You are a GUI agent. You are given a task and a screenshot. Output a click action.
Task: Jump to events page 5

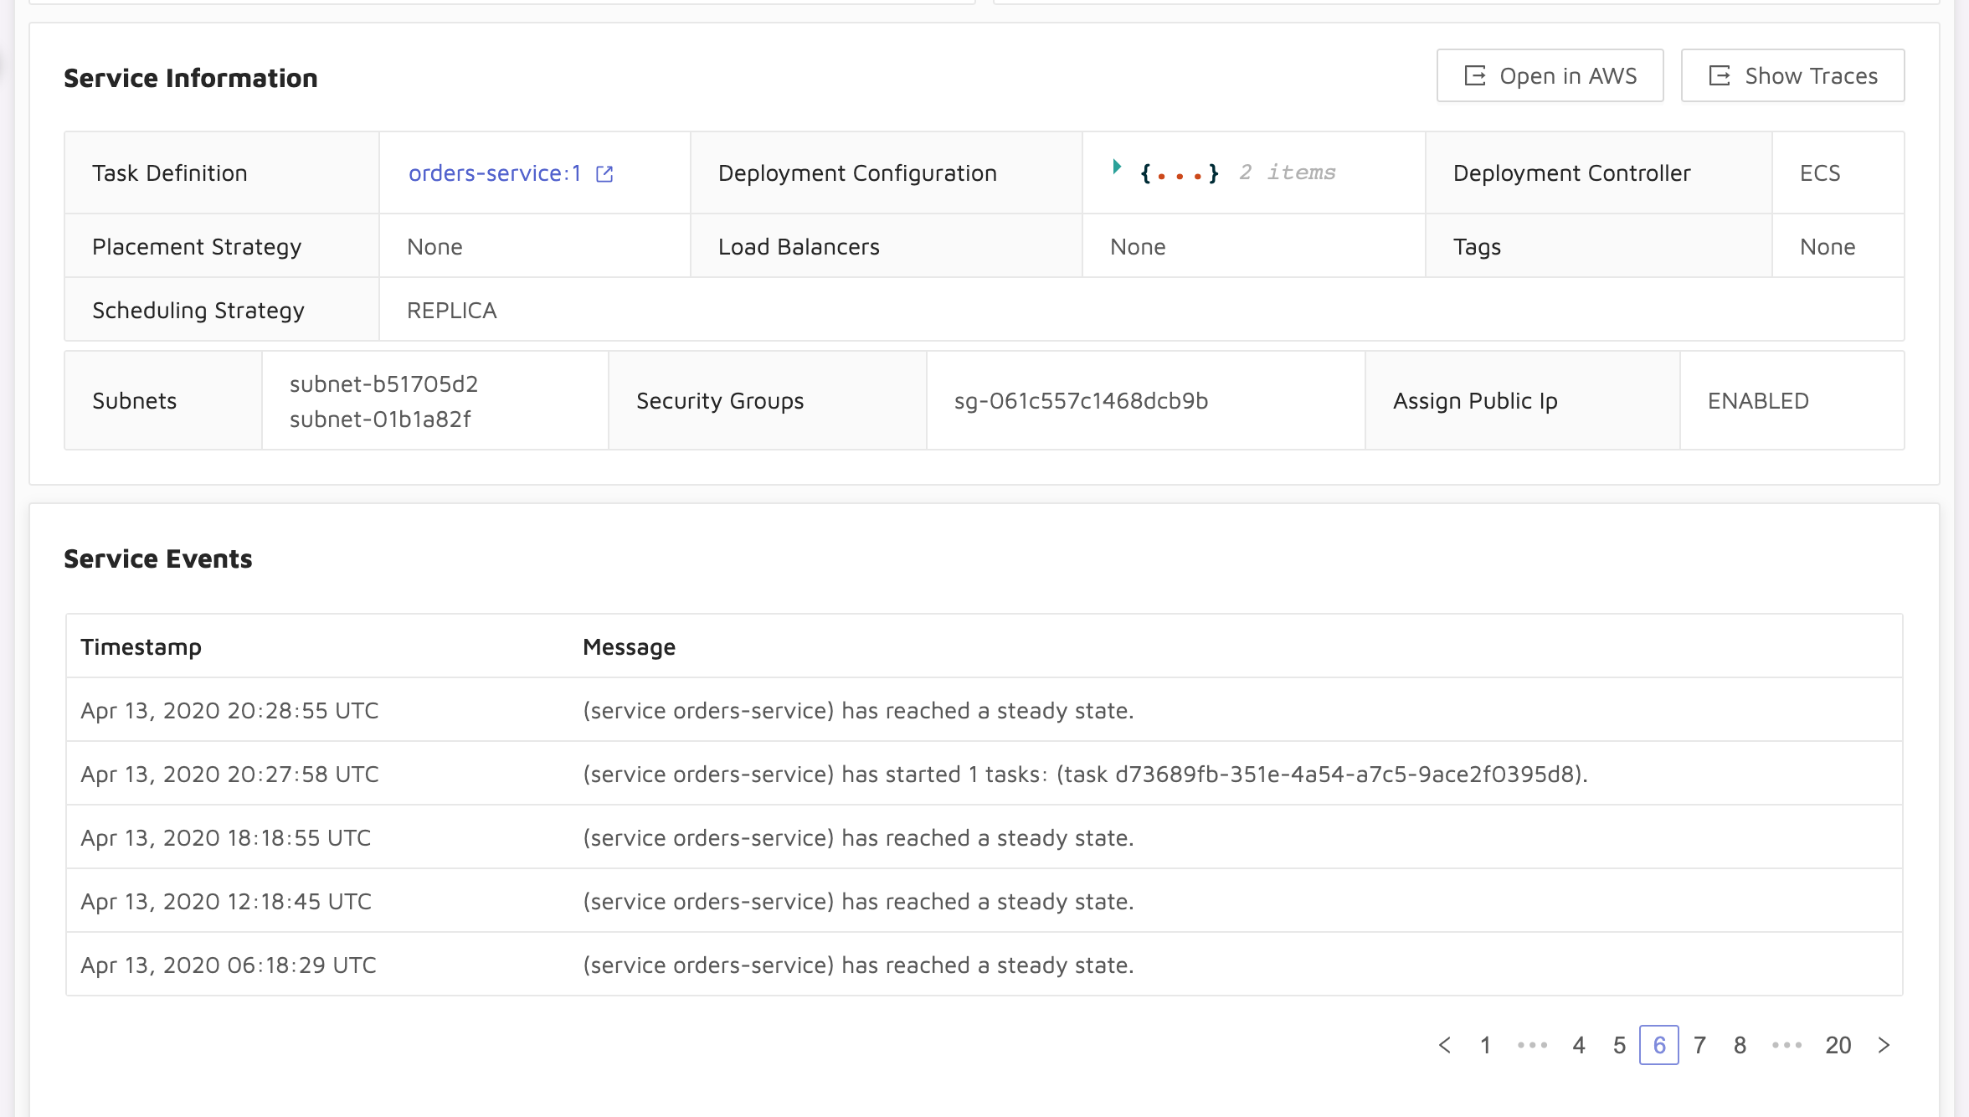1619,1045
